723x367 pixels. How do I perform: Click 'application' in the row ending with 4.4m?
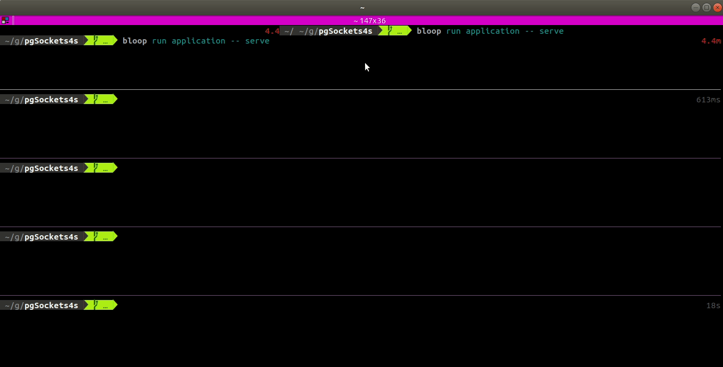click(198, 41)
